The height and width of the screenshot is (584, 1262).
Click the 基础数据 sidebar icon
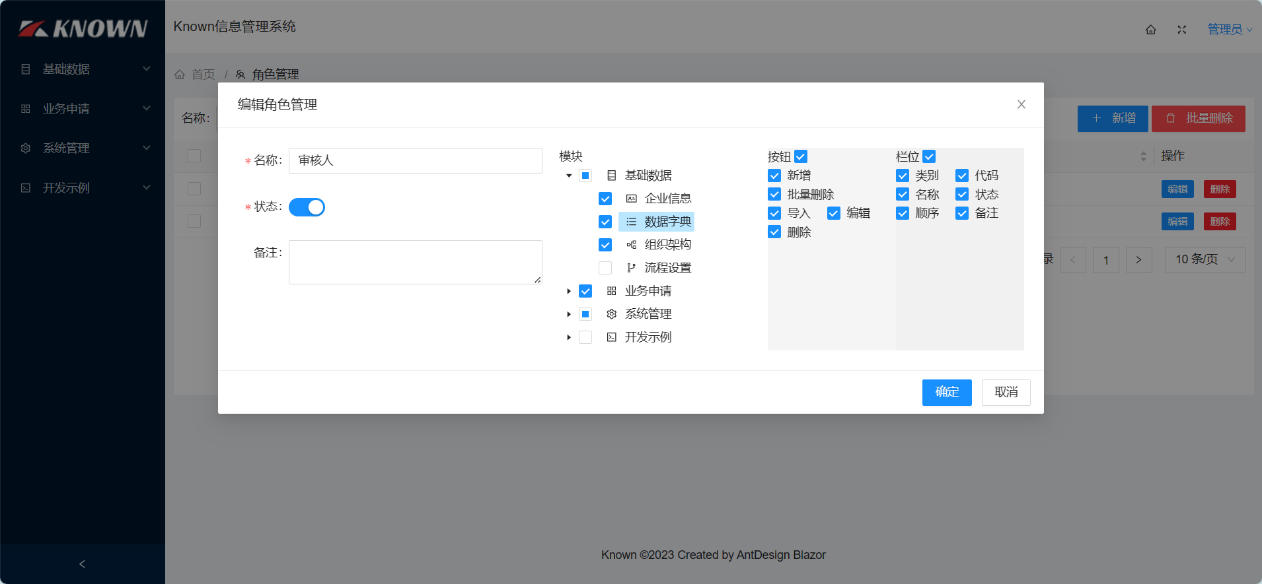coord(26,69)
